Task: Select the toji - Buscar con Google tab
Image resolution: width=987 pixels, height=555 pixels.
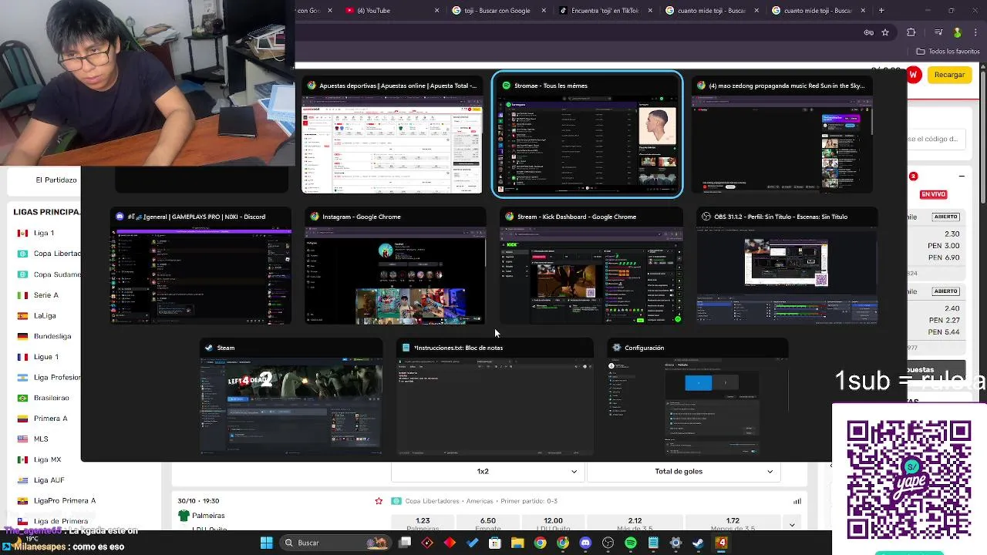Action: click(x=497, y=11)
